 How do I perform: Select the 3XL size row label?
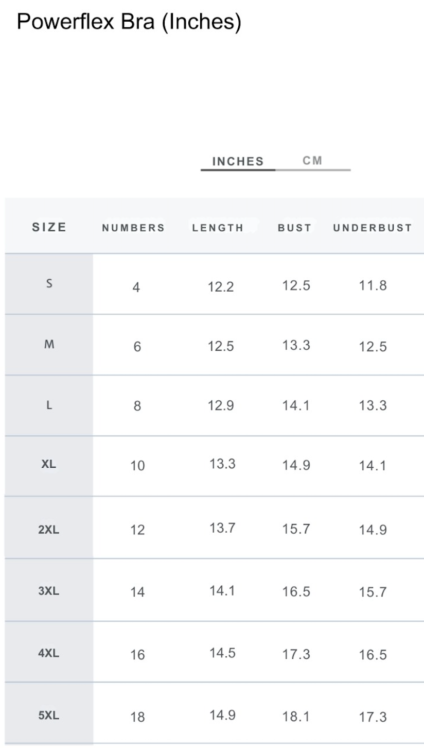coord(49,591)
